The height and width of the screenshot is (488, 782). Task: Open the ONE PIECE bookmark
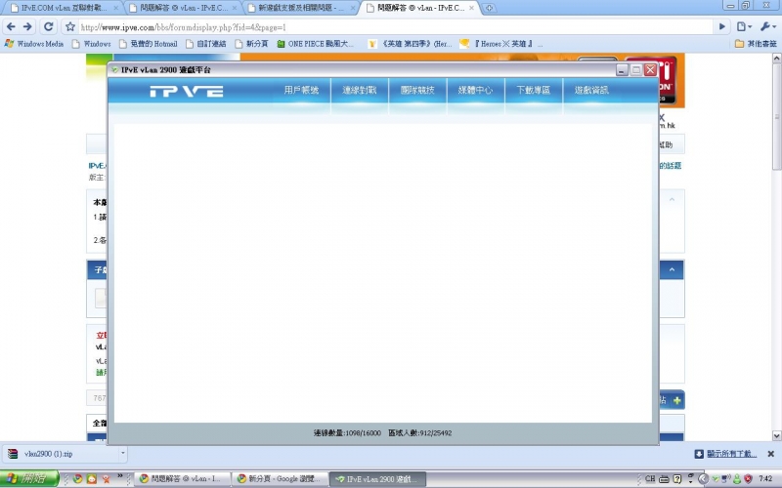pyautogui.click(x=315, y=44)
